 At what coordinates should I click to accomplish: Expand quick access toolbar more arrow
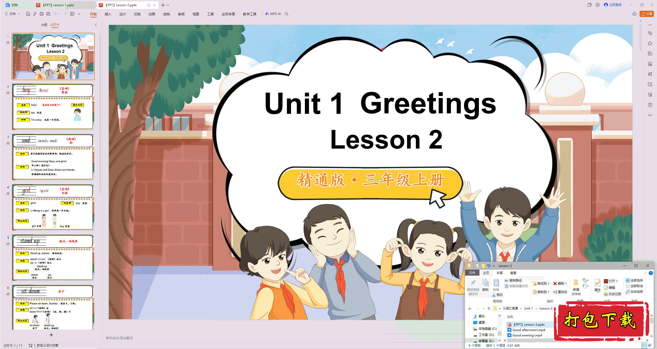pos(79,14)
